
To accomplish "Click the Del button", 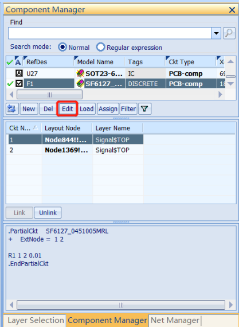I will 48,108.
